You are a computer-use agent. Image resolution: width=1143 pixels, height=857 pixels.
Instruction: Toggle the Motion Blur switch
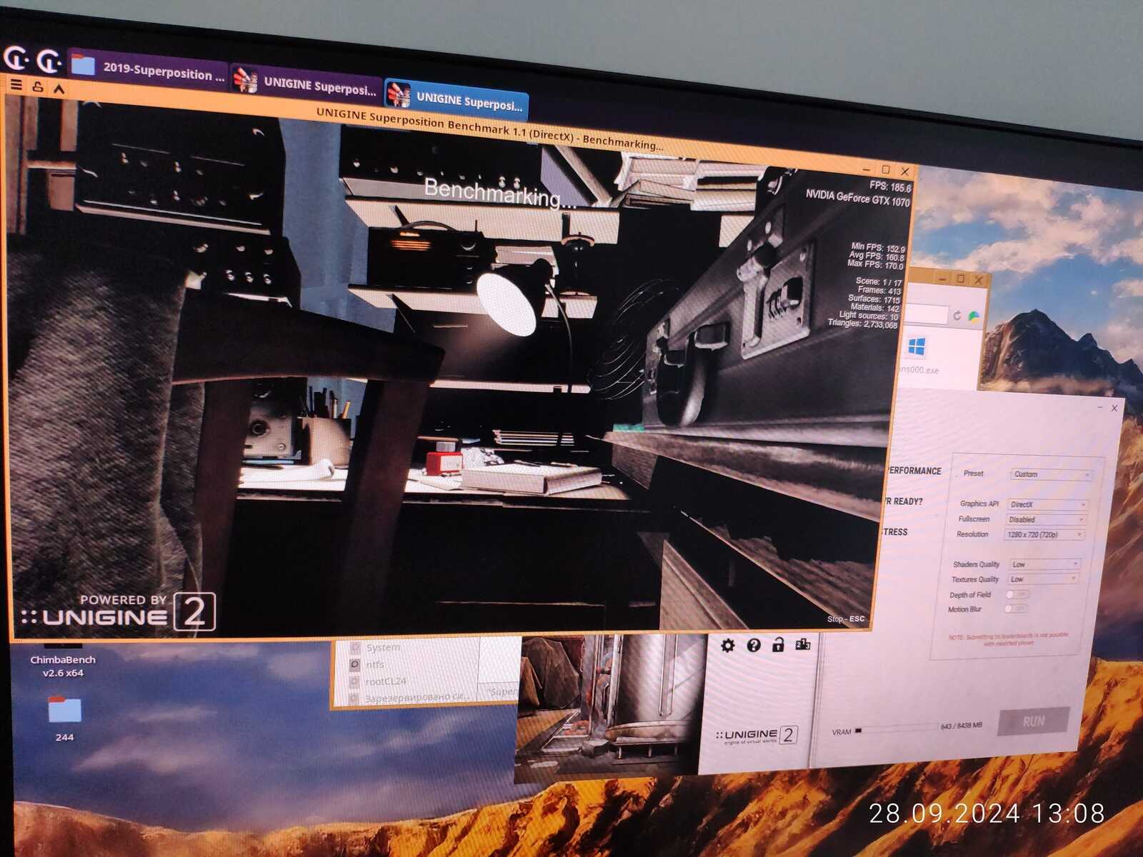tap(1015, 609)
